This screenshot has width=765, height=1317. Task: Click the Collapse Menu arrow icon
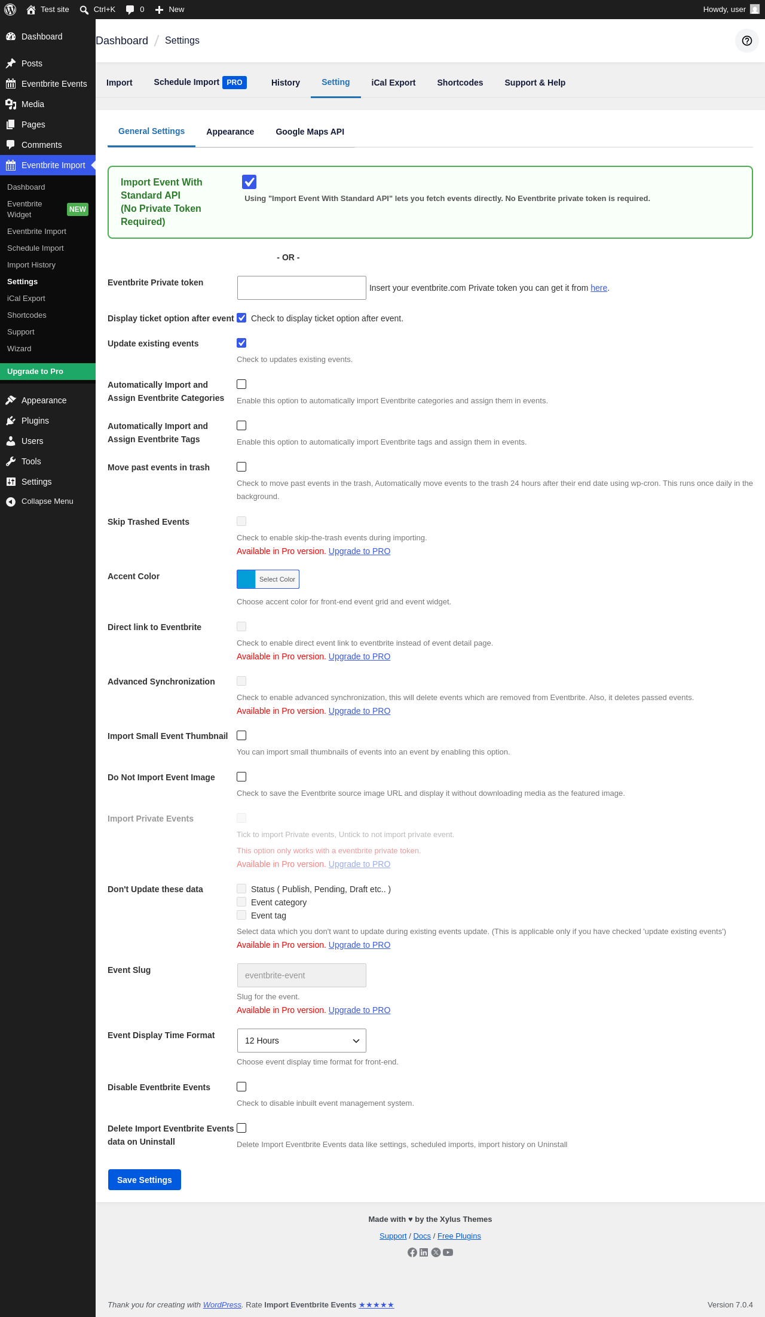point(11,501)
